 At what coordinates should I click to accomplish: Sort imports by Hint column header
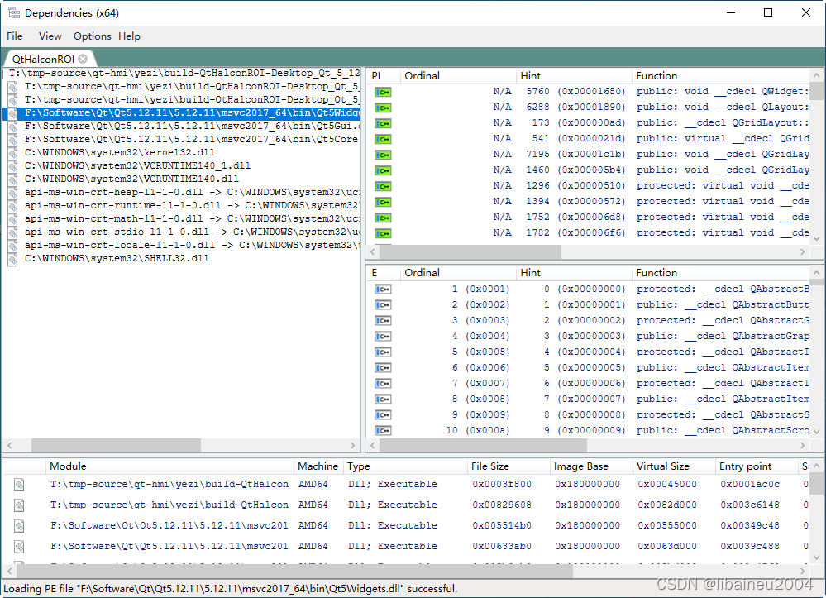tap(574, 76)
